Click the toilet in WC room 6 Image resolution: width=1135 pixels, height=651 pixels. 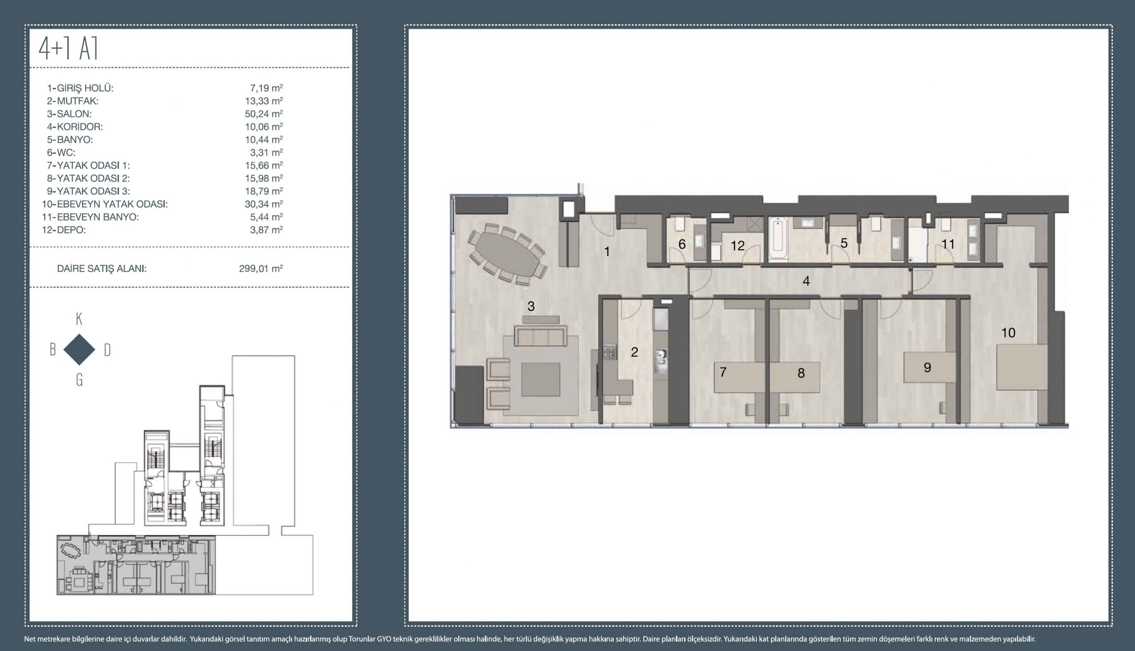[679, 223]
